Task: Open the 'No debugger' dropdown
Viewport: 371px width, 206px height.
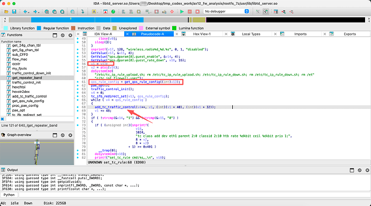Action: 226,11
